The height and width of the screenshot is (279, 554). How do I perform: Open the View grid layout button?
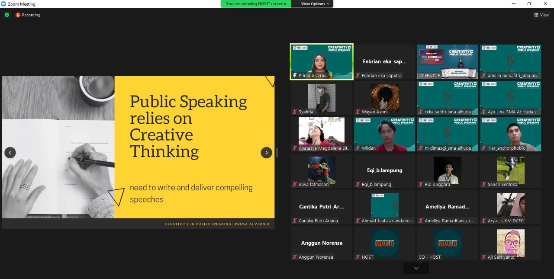(541, 15)
